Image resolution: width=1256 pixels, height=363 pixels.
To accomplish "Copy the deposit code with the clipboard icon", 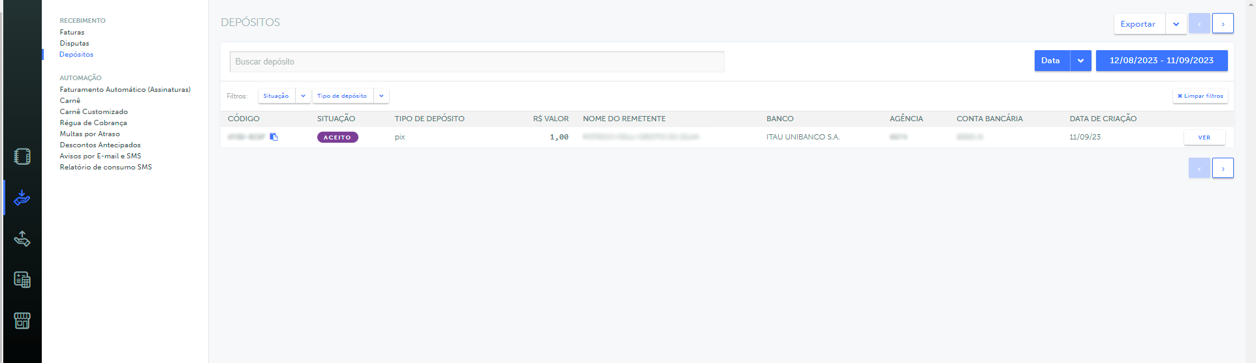I will point(274,137).
